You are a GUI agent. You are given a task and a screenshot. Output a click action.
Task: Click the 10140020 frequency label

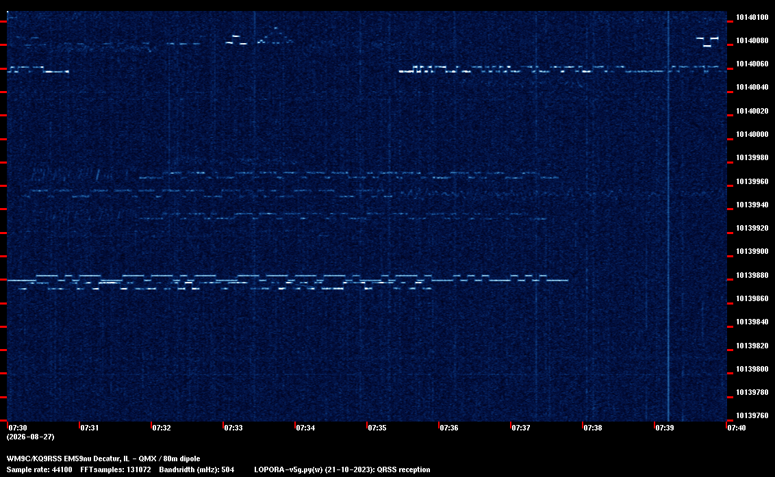point(752,111)
